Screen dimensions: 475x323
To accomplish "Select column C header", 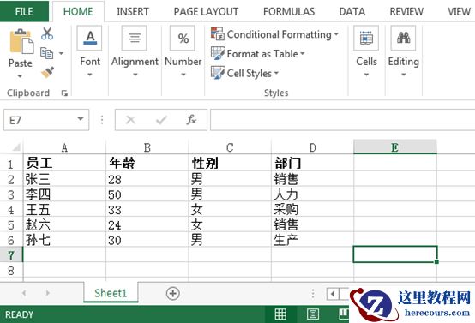I will 230,147.
